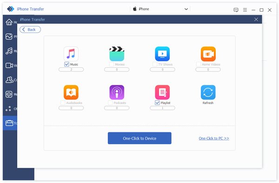
Task: Check the TV Shows checkbox
Action: coord(155,64)
